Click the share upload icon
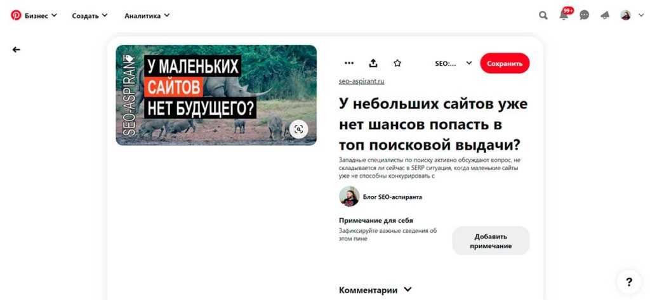This screenshot has height=300, width=650. [373, 63]
